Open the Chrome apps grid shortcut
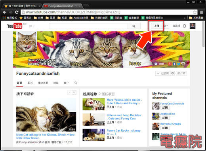Image resolution: width=206 pixels, height=151 pixels. [x=4, y=18]
